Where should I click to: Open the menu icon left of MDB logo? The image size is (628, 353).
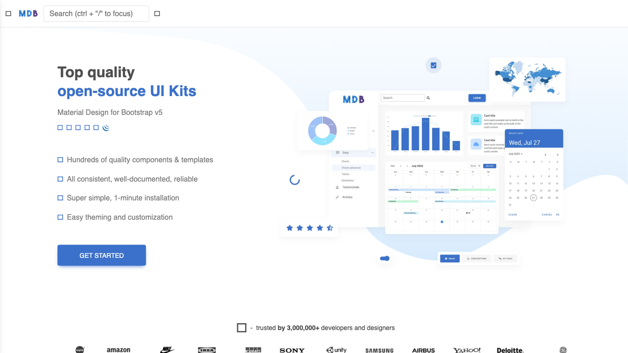(x=8, y=14)
